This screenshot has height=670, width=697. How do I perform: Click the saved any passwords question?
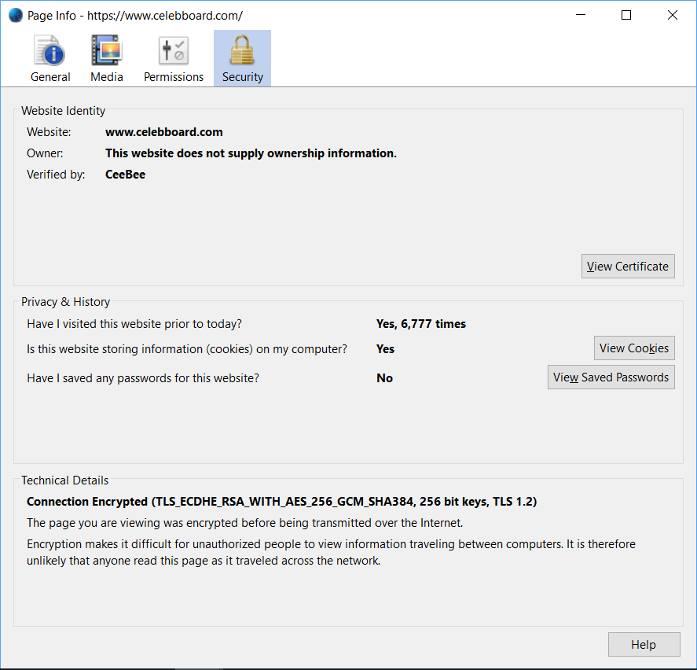(x=143, y=378)
